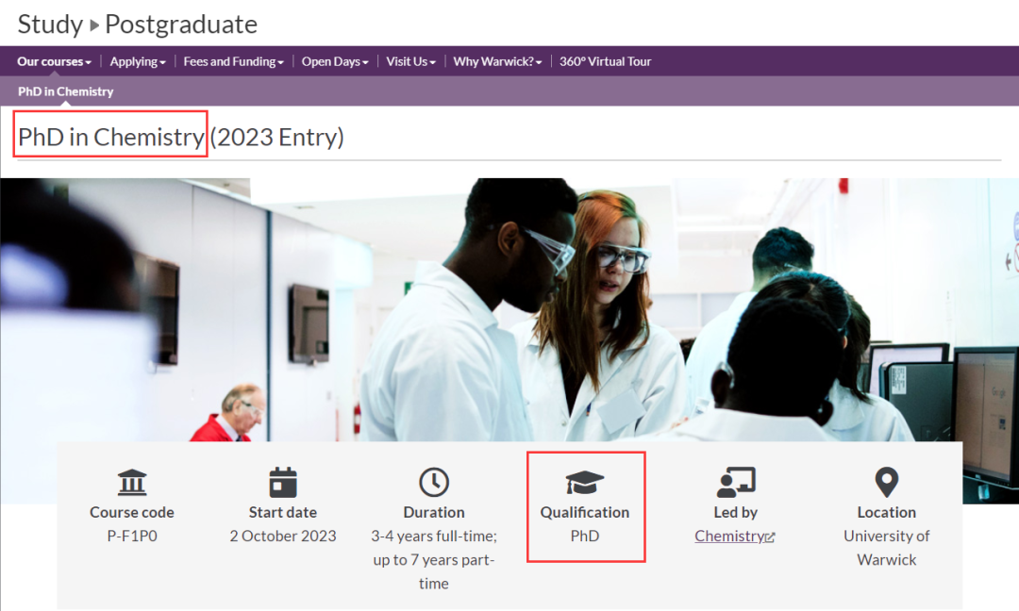Image resolution: width=1019 pixels, height=611 pixels.
Task: Click the 2 October 2023 date text
Action: [x=283, y=536]
